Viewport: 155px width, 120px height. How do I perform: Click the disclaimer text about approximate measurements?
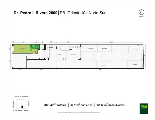(79, 113)
